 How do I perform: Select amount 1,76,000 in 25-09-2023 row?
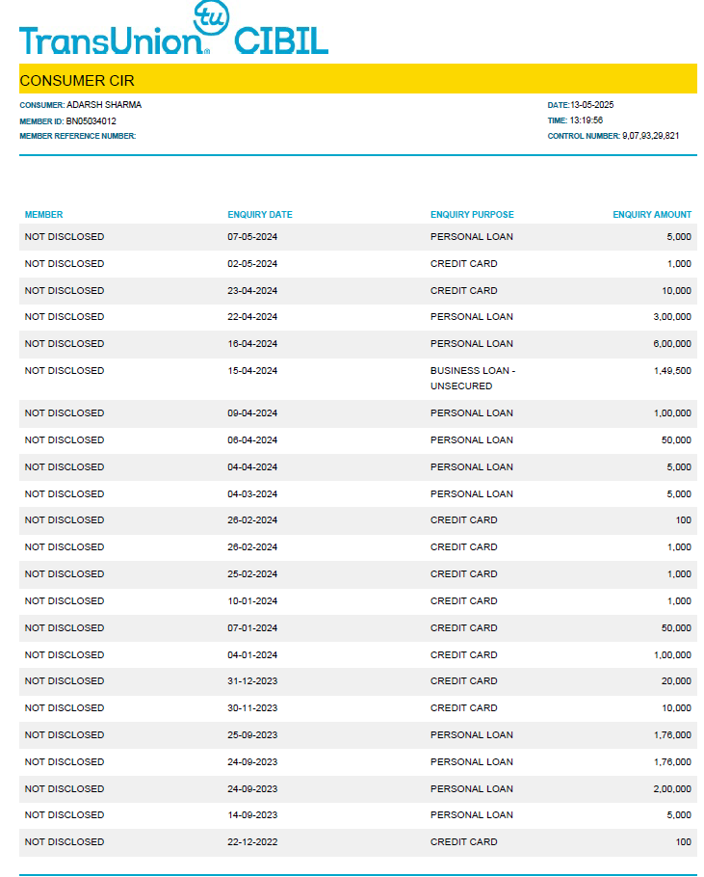click(673, 734)
